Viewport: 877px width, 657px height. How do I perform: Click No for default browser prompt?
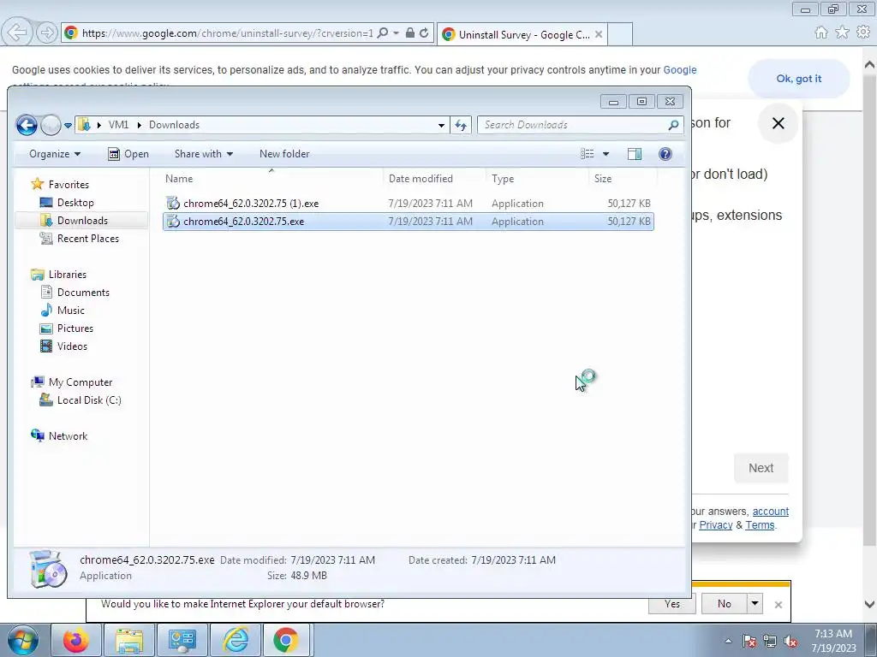[x=725, y=604]
